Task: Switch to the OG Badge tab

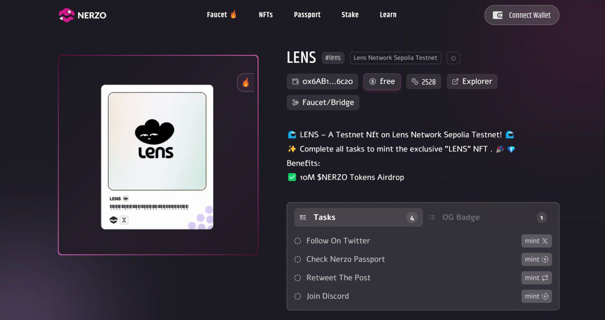Action: point(488,218)
